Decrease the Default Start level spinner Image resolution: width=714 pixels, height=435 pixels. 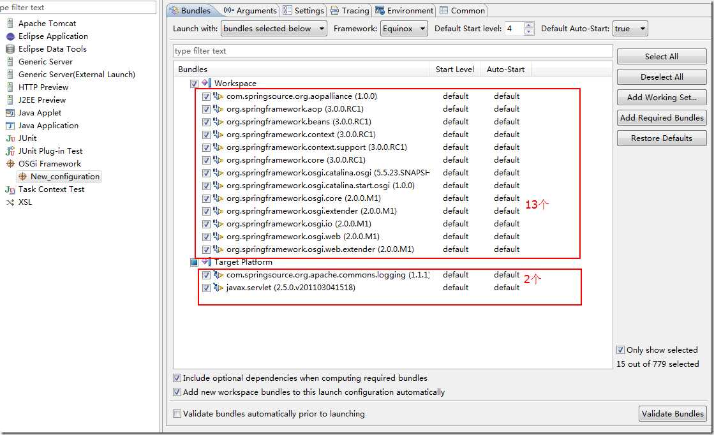pyautogui.click(x=529, y=32)
